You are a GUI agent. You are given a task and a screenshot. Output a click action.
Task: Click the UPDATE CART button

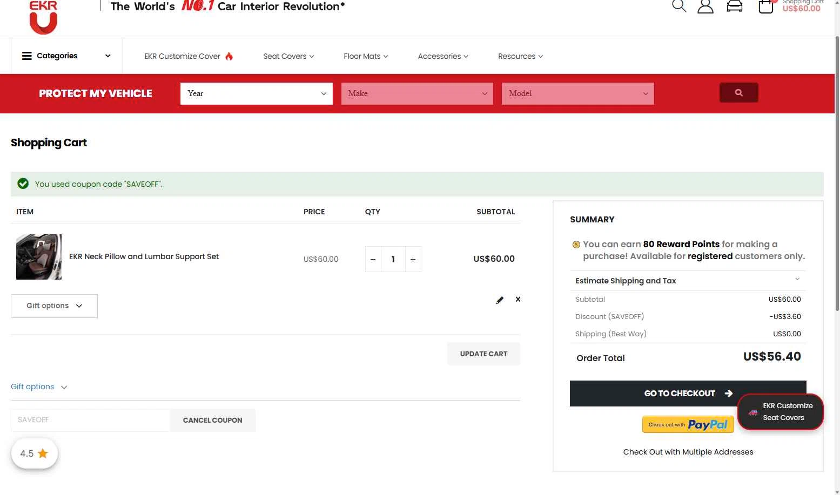pos(483,354)
